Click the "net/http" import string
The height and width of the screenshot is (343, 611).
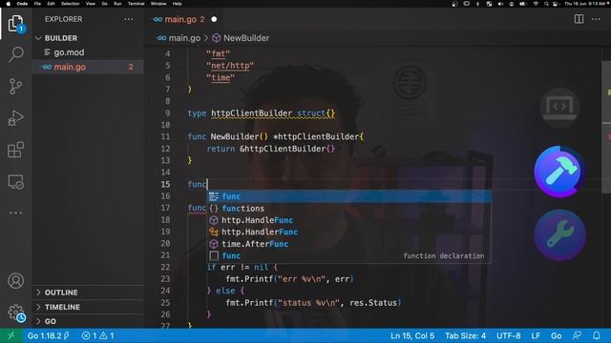click(230, 66)
